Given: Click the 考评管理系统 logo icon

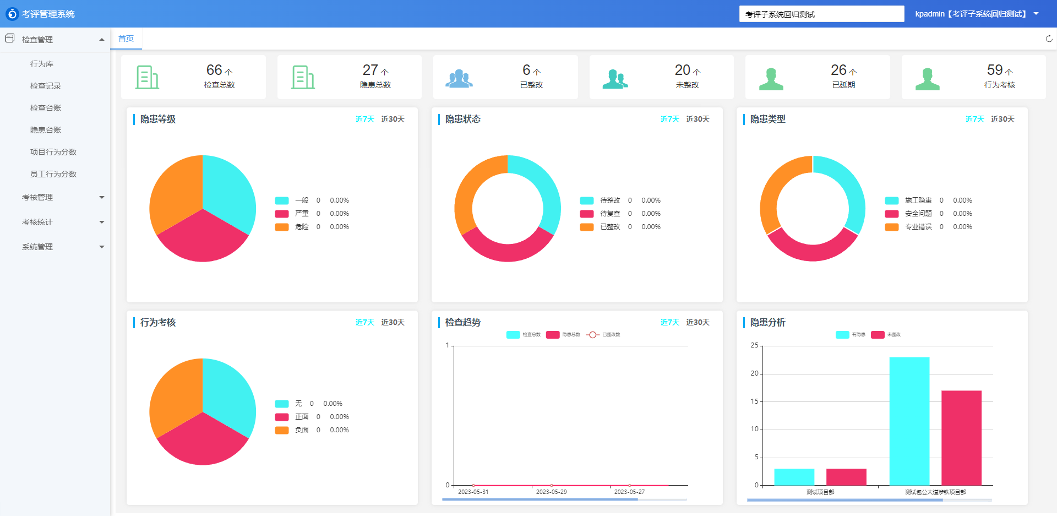Looking at the screenshot, I should click(12, 14).
